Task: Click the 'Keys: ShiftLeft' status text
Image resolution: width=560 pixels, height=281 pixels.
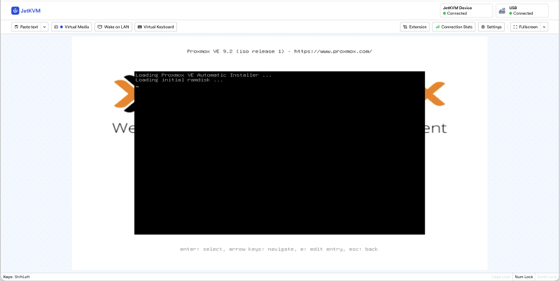Action: point(16,277)
